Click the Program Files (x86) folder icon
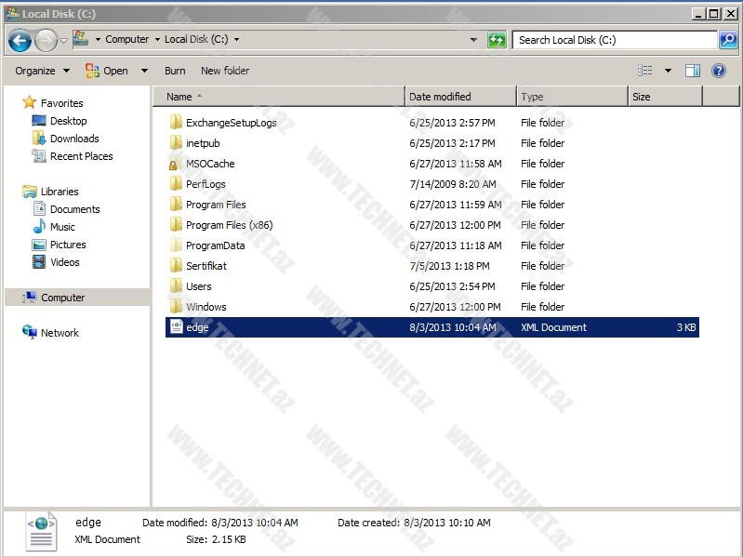743x557 pixels. tap(176, 224)
